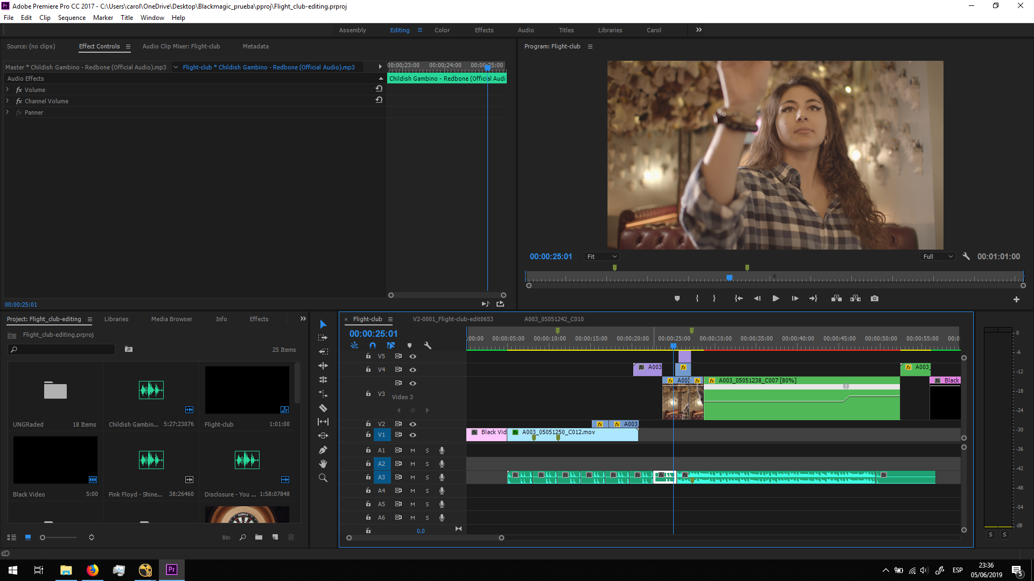This screenshot has height=581, width=1034.
Task: Mute audio track A1
Action: (x=413, y=450)
